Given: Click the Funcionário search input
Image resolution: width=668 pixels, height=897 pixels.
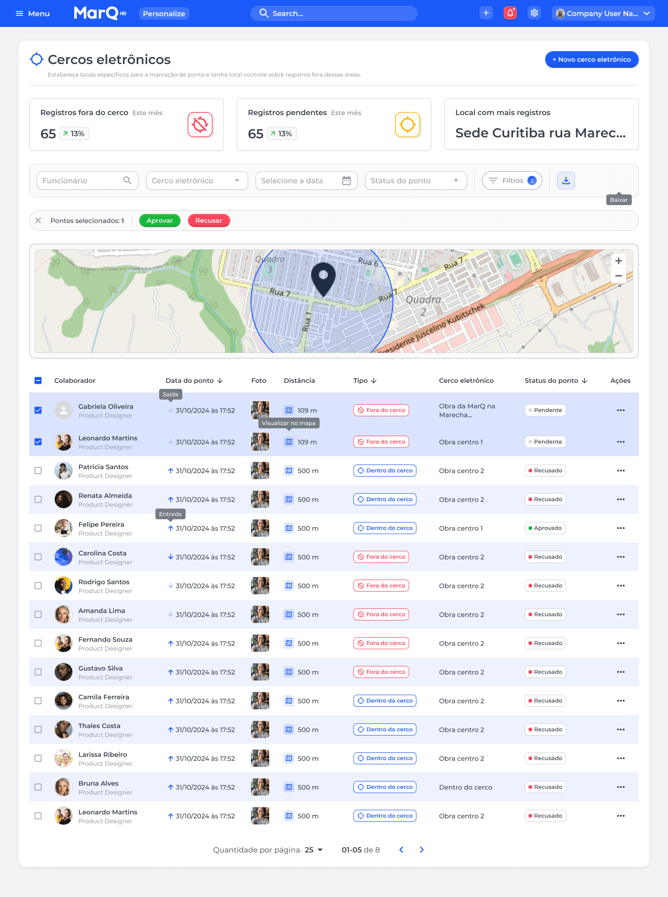Looking at the screenshot, I should pyautogui.click(x=88, y=181).
